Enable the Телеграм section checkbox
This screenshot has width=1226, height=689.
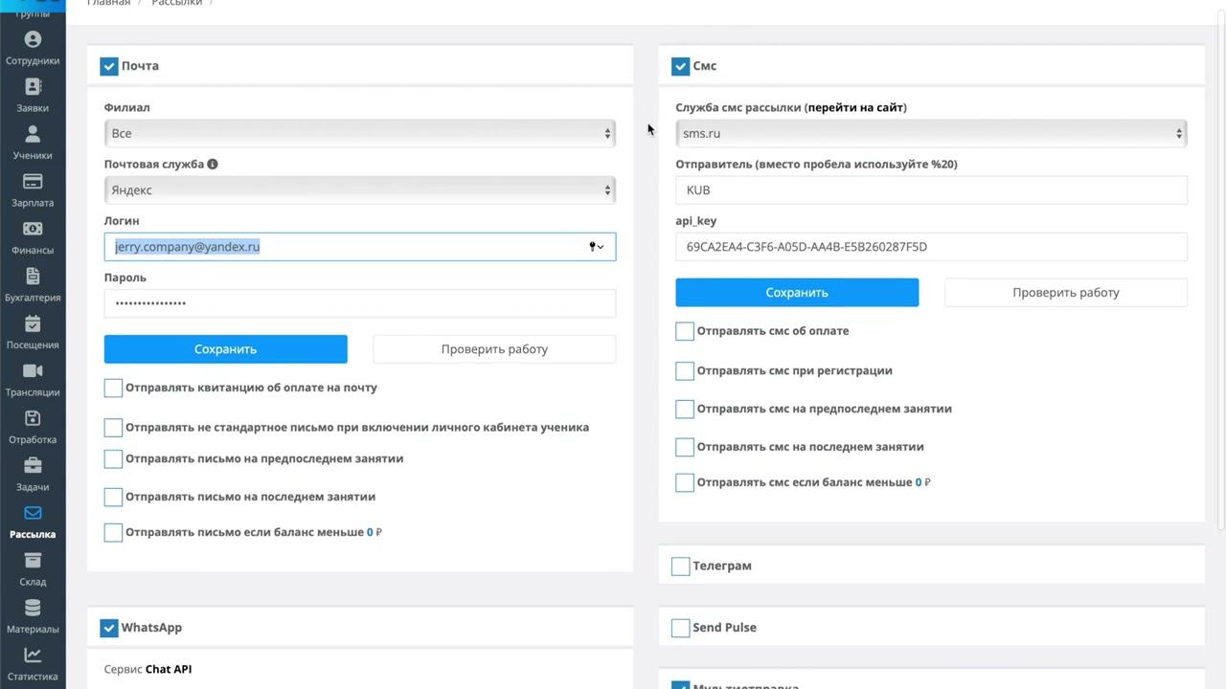point(681,567)
